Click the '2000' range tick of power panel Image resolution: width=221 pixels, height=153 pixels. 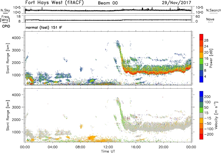16,62
